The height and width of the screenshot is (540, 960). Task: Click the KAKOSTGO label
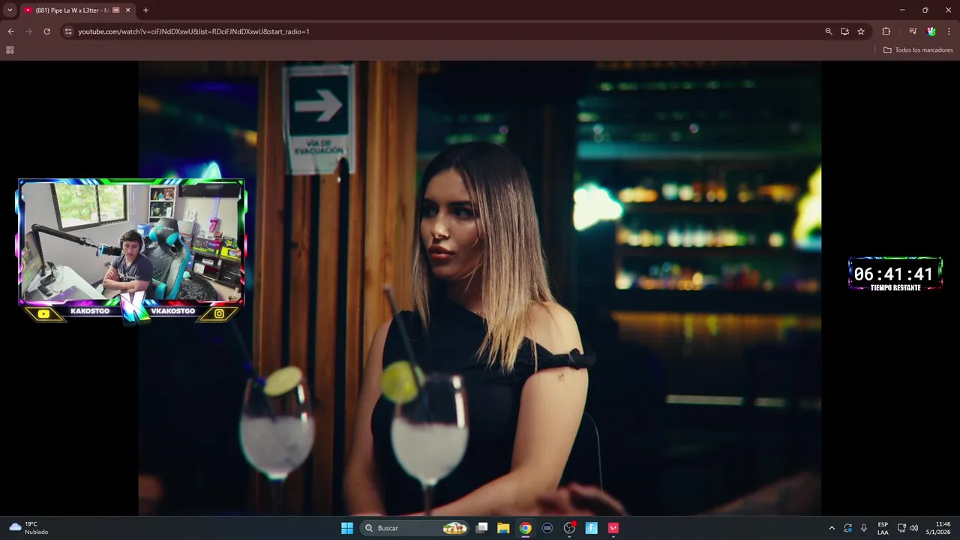pyautogui.click(x=90, y=310)
